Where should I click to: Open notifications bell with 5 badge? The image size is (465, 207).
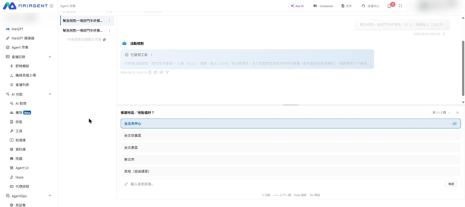pos(389,6)
